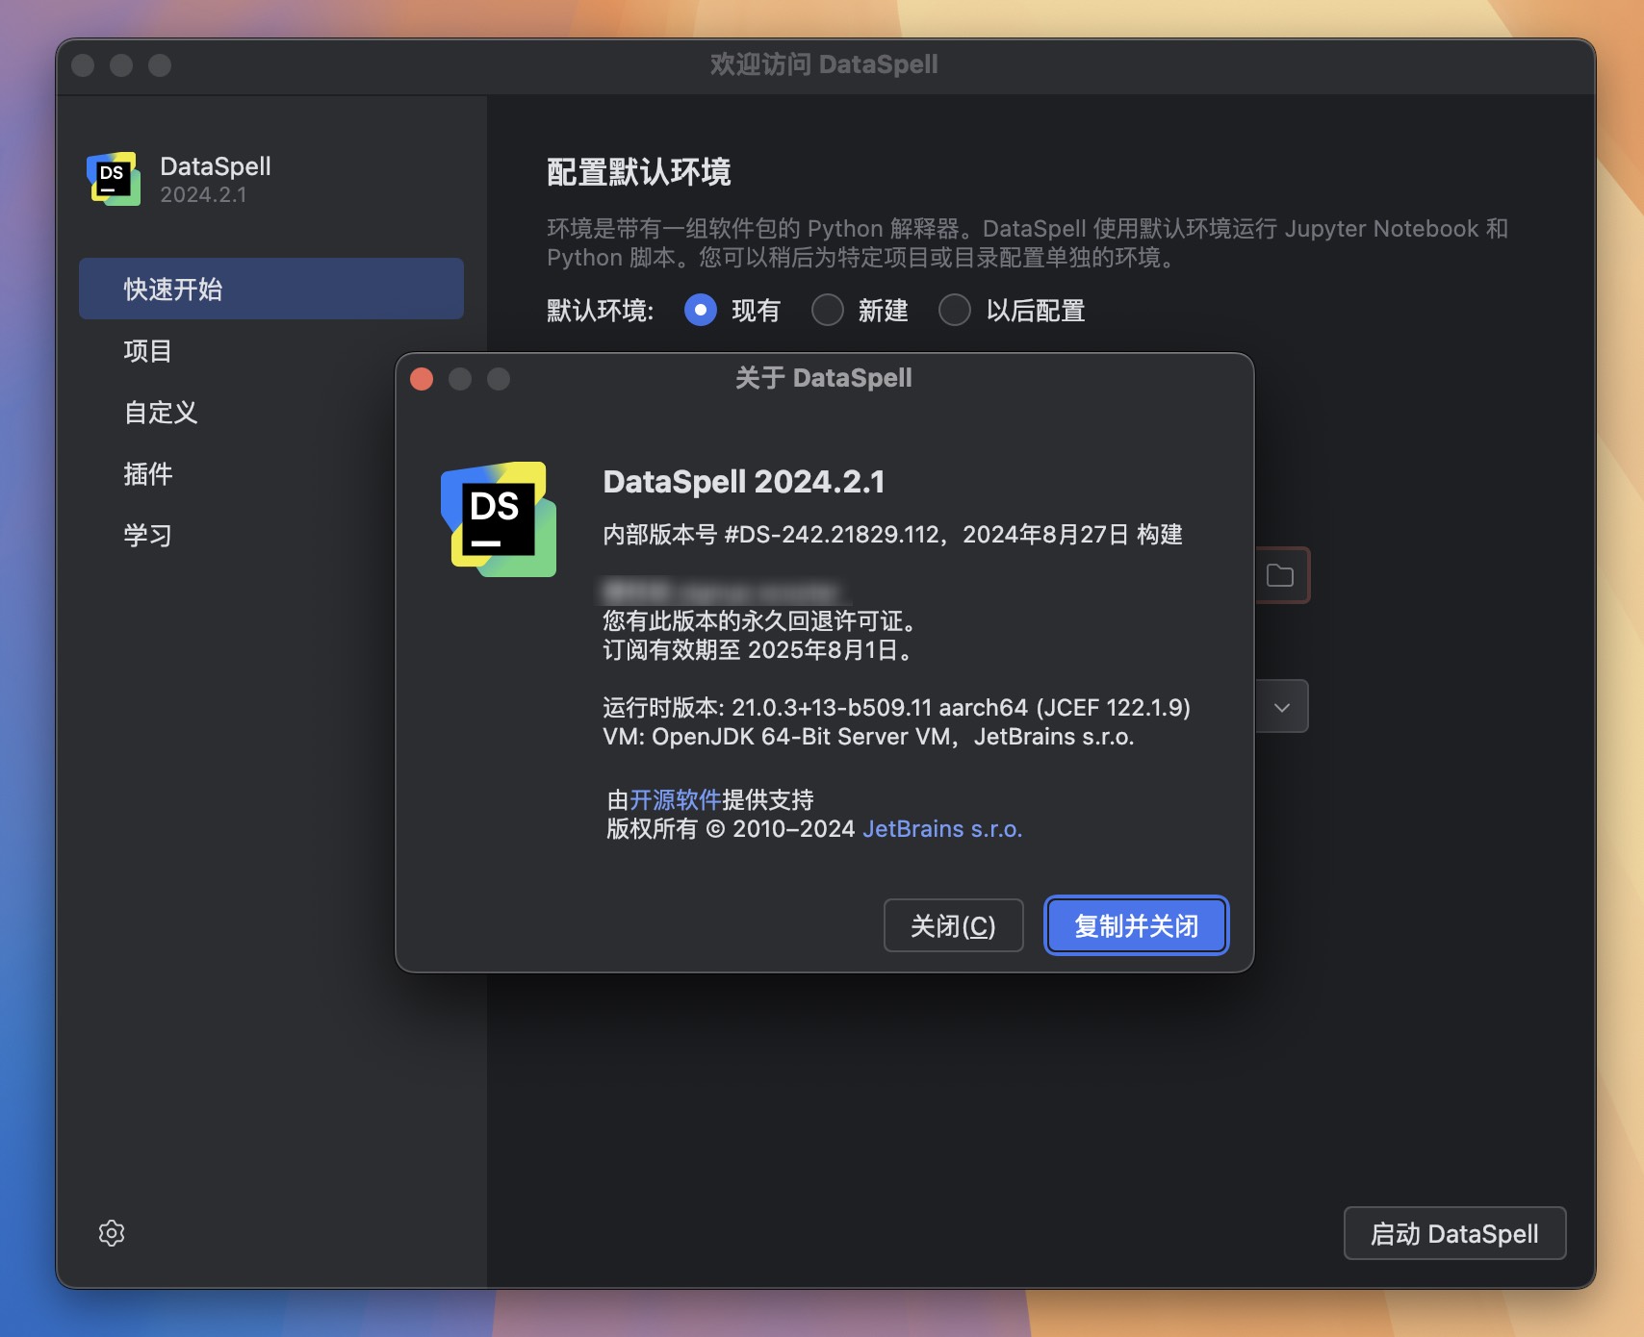Open the 开源软件 link
The image size is (1644, 1337).
click(676, 799)
